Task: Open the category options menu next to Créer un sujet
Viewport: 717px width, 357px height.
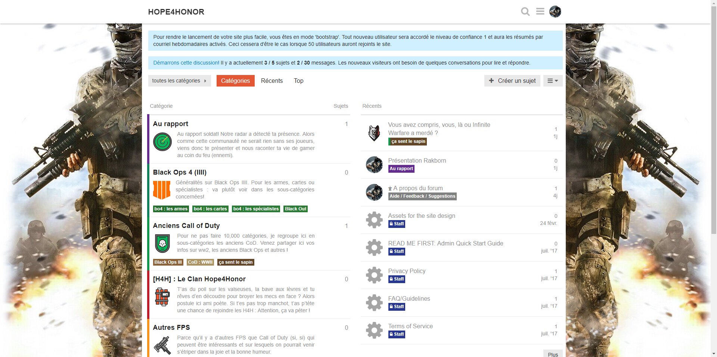Action: pyautogui.click(x=553, y=81)
